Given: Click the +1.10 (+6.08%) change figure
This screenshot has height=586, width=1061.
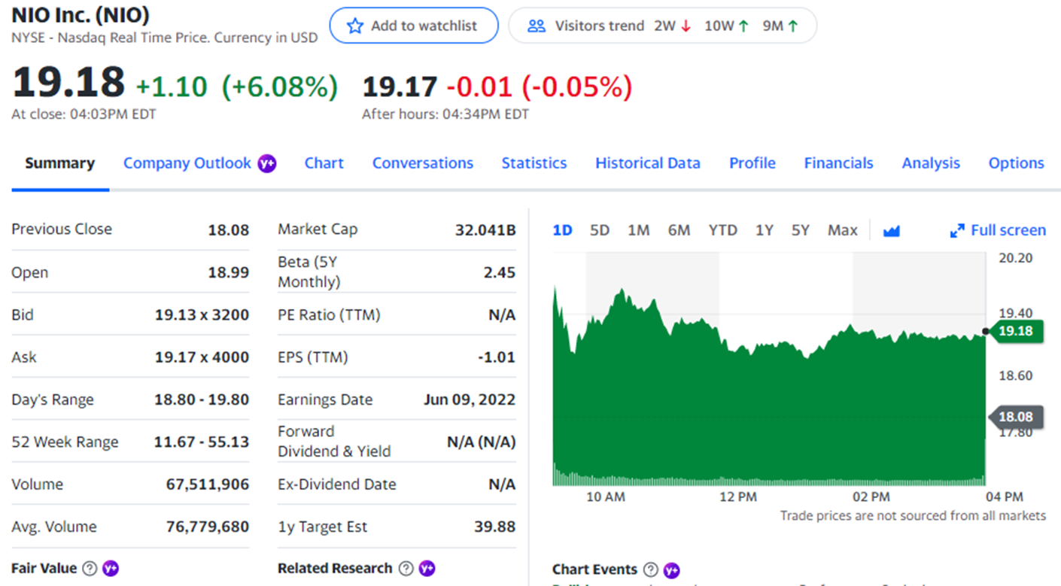Looking at the screenshot, I should pos(236,87).
